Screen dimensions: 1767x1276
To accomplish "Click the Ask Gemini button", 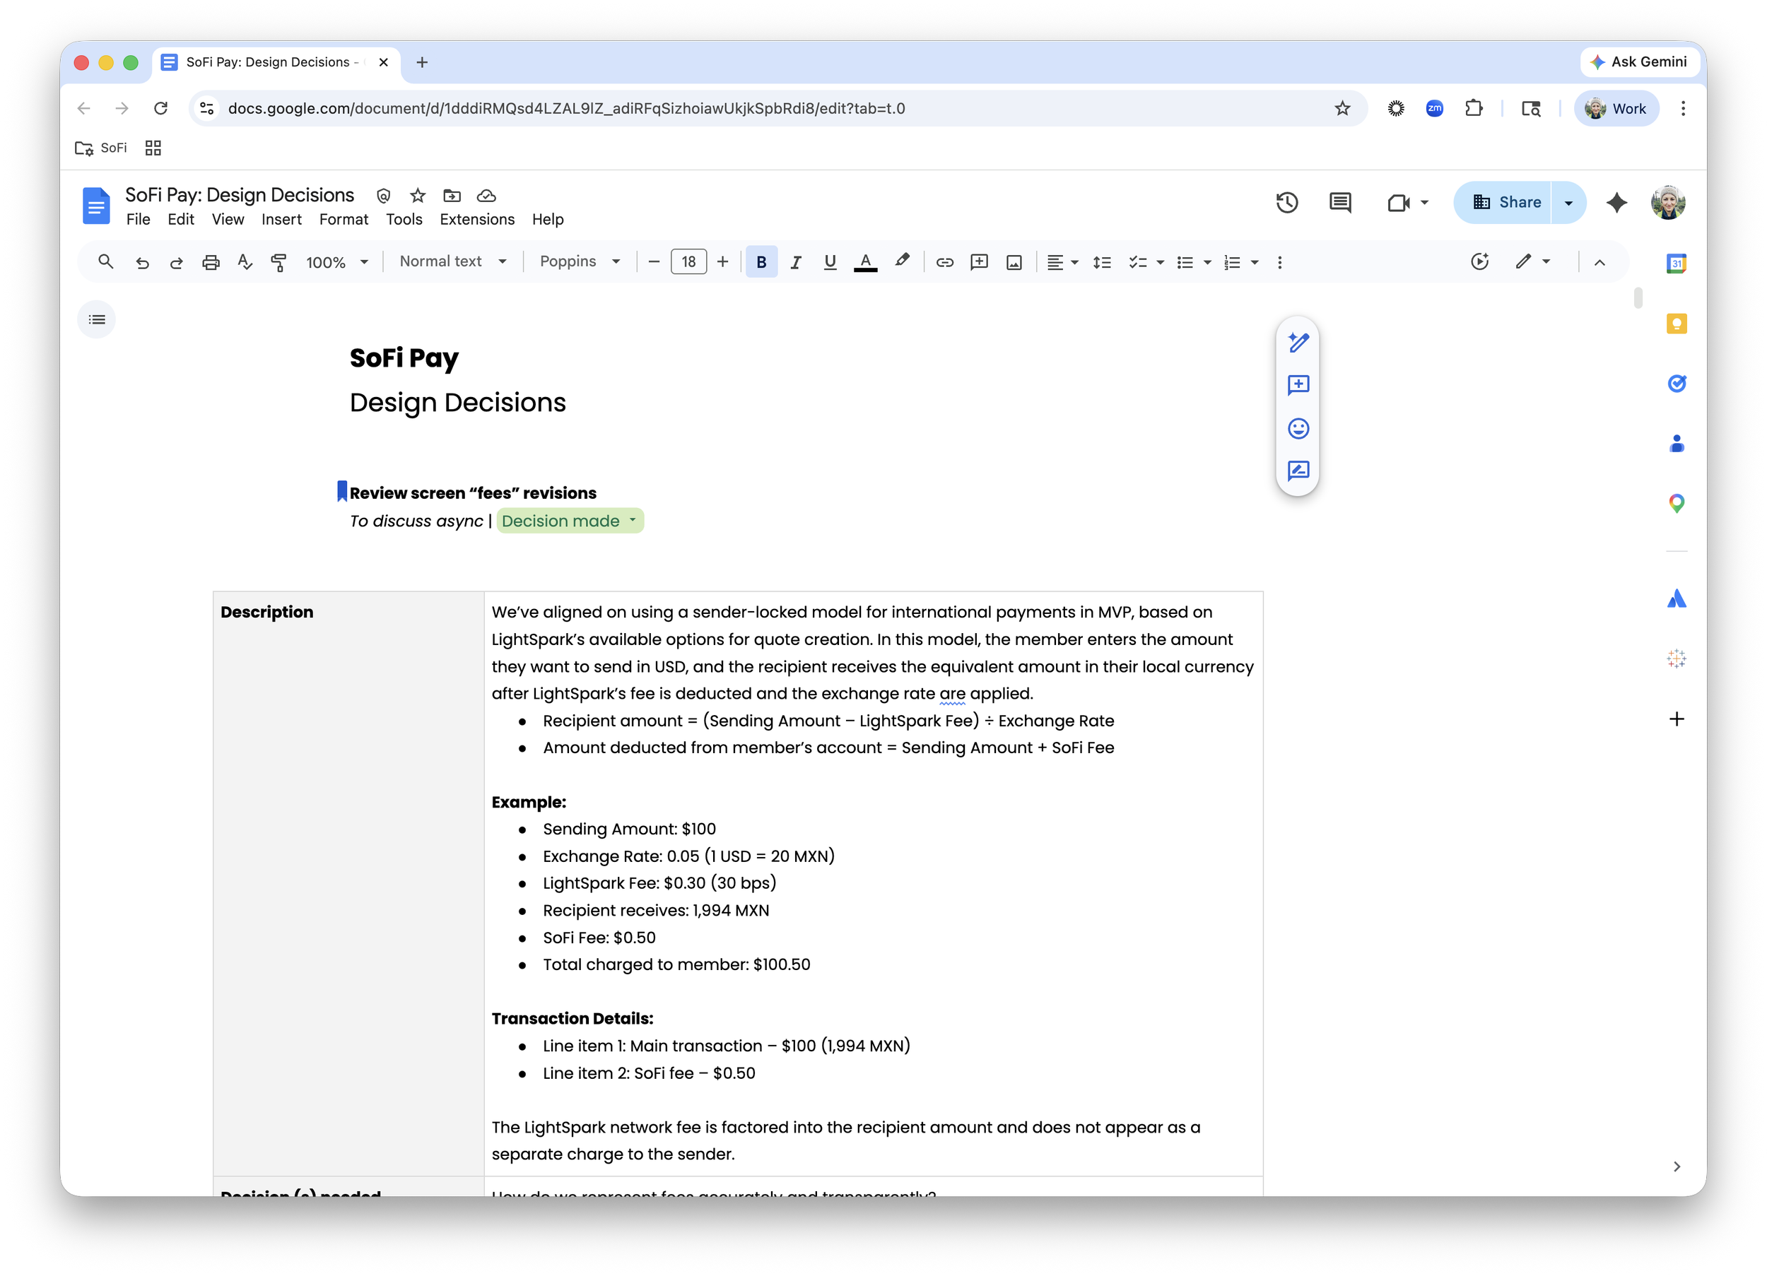I will pos(1638,62).
